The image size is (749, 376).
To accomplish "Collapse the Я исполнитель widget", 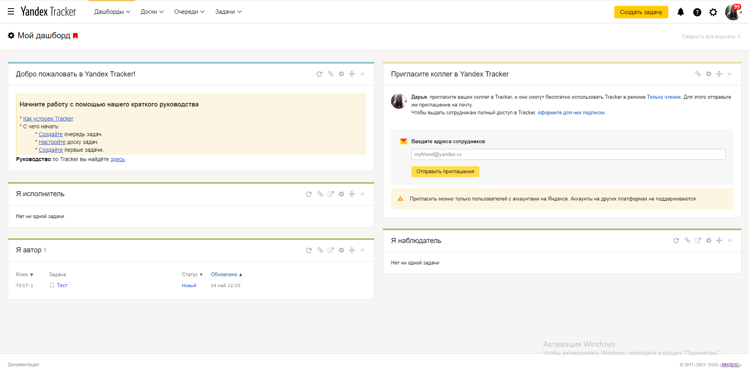I will pyautogui.click(x=363, y=194).
